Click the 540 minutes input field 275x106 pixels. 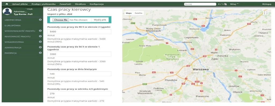click(x=79, y=74)
